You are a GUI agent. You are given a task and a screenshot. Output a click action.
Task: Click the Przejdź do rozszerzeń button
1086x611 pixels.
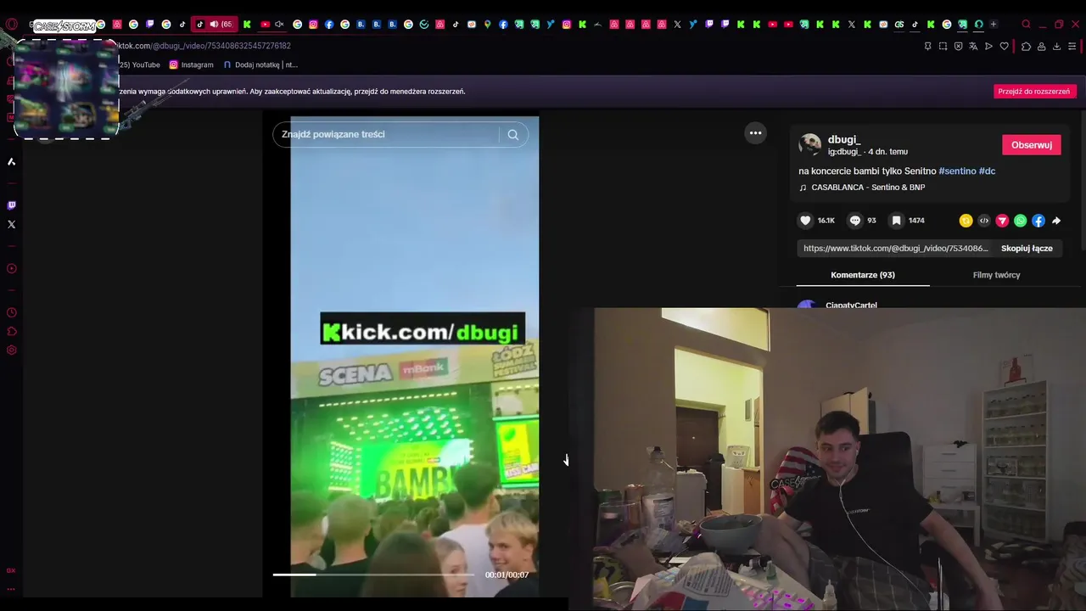[x=1033, y=92]
